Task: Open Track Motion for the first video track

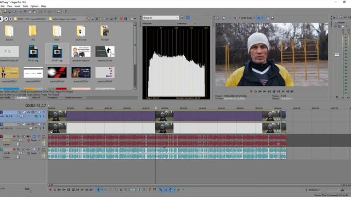Action: coord(24,112)
